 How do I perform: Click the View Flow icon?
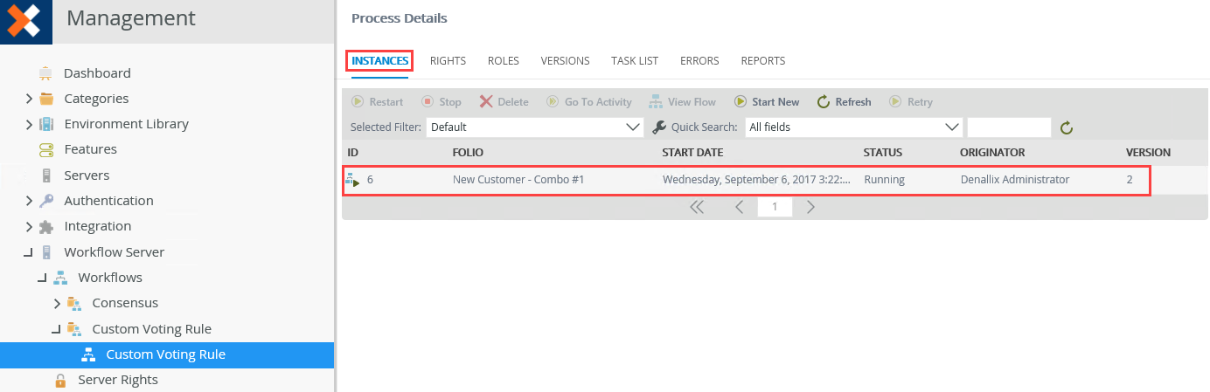coord(656,102)
